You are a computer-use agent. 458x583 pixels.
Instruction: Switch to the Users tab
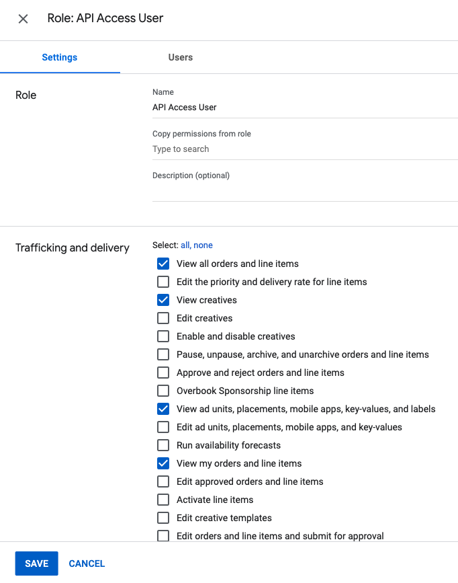click(180, 57)
